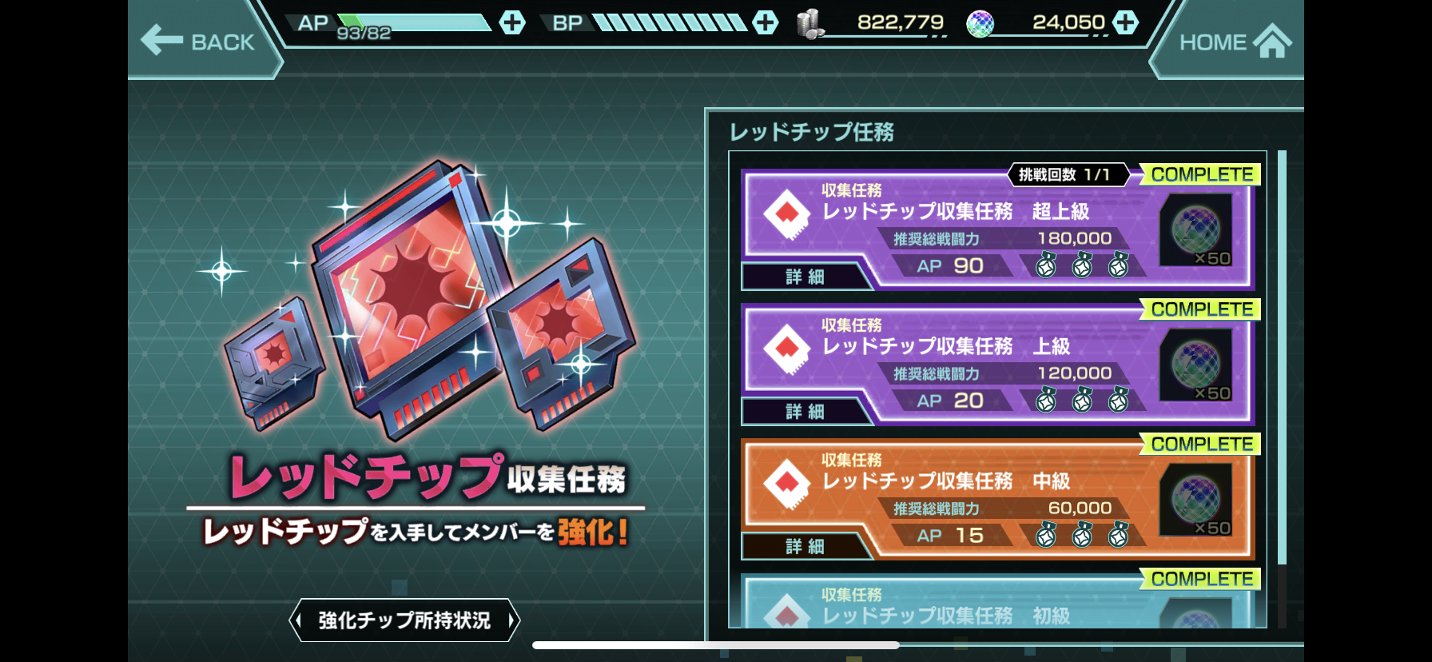This screenshot has height=662, width=1432.
Task: Tap the rainbow gem orb icon
Action: click(x=981, y=24)
